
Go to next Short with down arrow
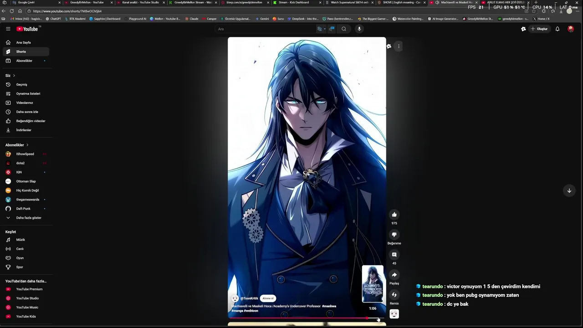[569, 191]
